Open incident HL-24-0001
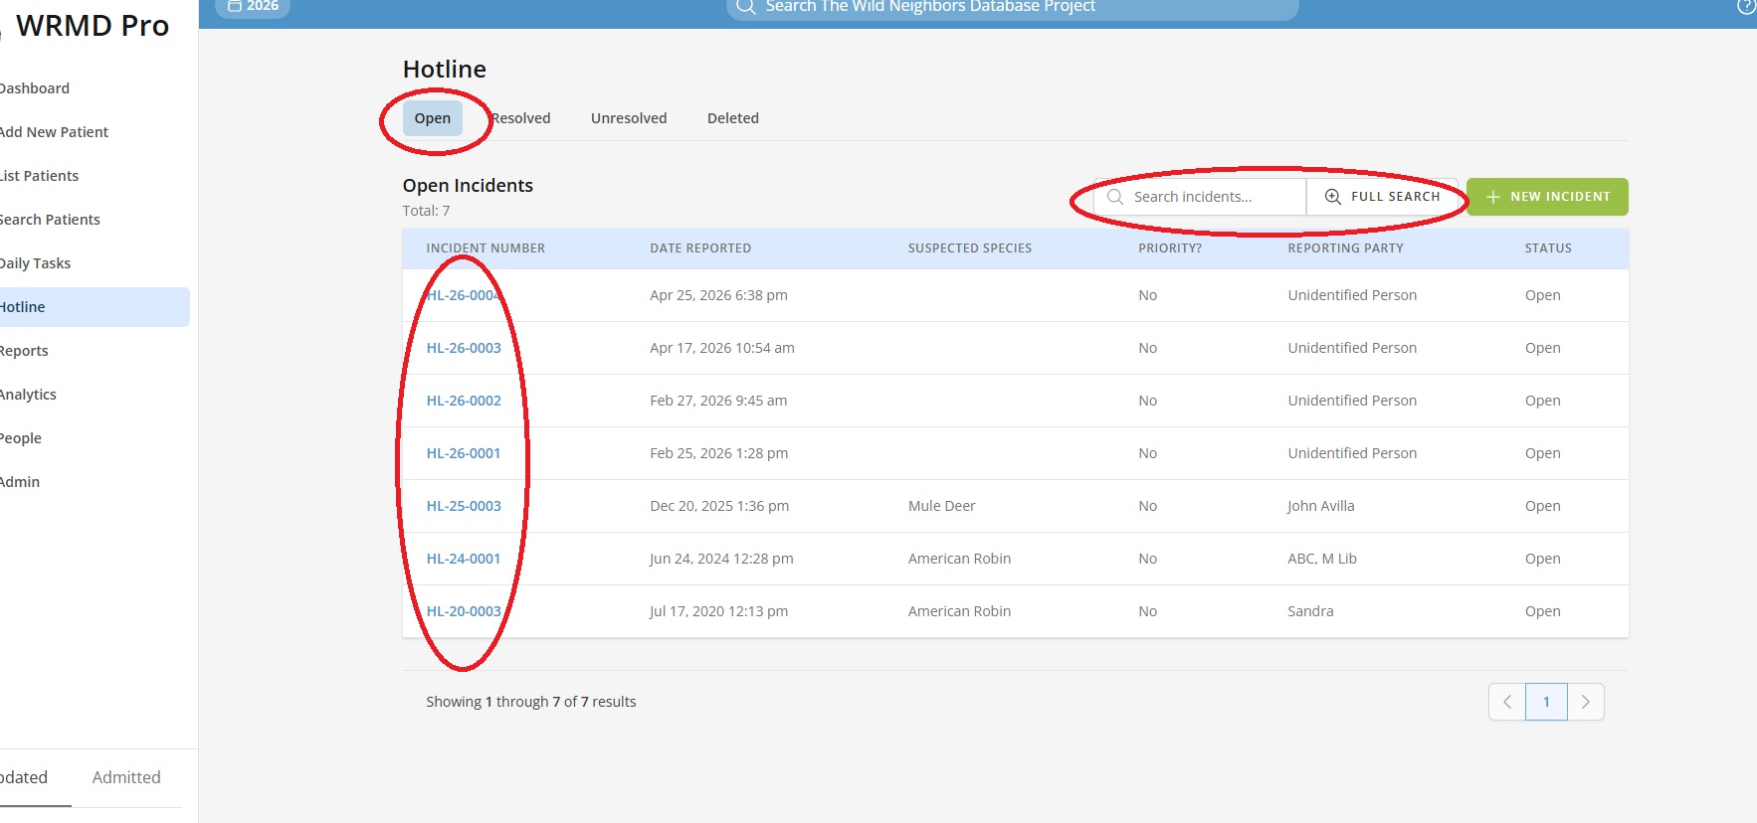The image size is (1757, 823). 464,559
